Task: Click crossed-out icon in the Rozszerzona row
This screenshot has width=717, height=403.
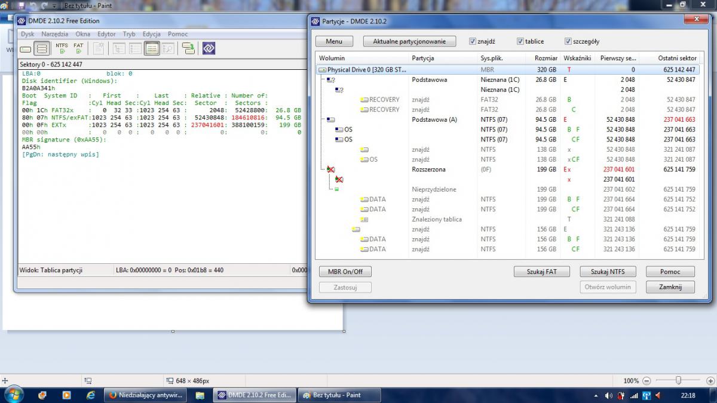Action: tap(331, 170)
